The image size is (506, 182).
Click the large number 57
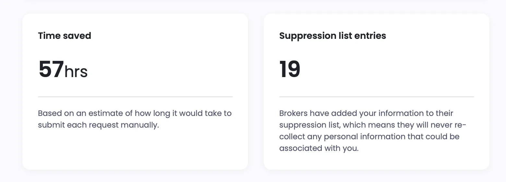[x=51, y=70]
